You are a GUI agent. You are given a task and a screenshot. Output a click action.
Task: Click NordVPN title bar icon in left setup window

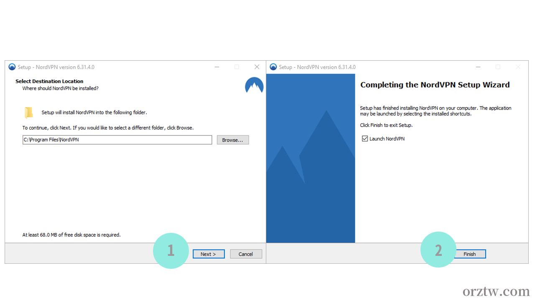[12, 67]
